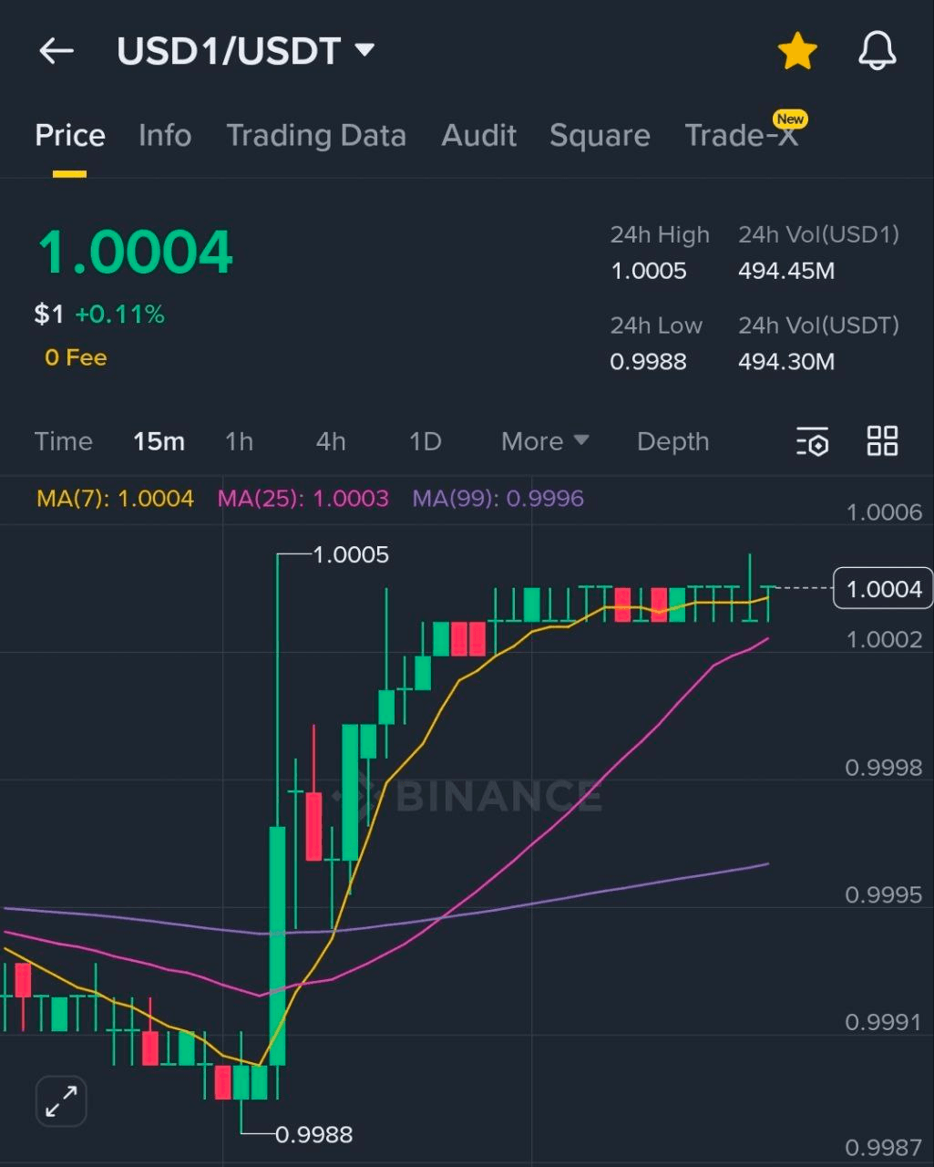Select the 4h chart interval
The height and width of the screenshot is (1167, 934).
330,441
